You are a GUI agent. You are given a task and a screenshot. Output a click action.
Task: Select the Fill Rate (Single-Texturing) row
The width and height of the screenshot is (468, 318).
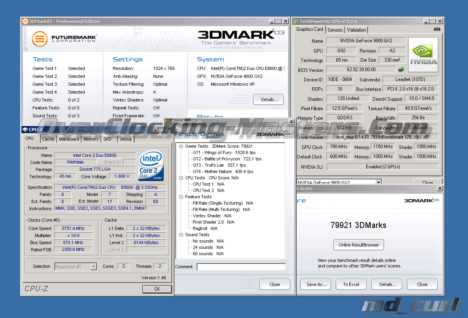[223, 203]
